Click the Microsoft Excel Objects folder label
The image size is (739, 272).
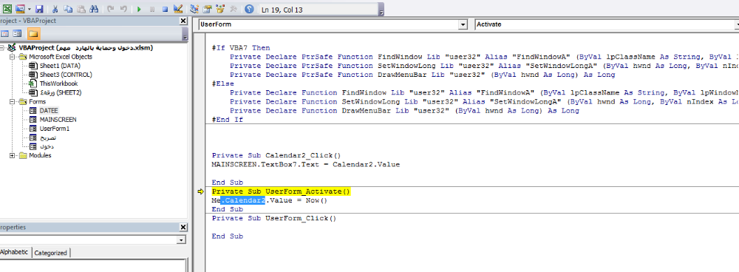click(x=61, y=57)
